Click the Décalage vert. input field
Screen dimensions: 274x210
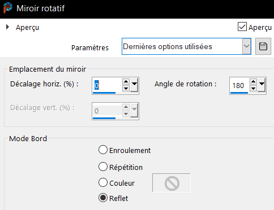pos(107,111)
